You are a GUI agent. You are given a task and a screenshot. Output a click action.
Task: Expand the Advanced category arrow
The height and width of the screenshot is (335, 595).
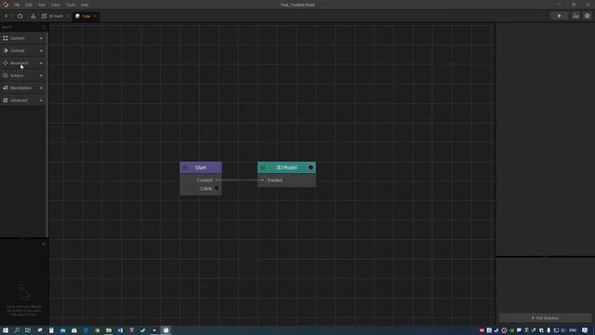click(41, 100)
